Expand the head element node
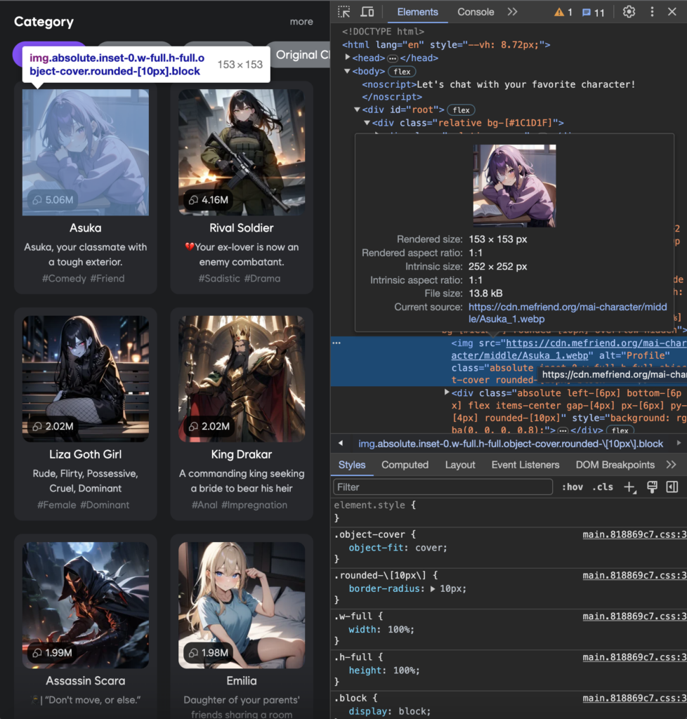Image resolution: width=687 pixels, height=719 pixels. 348,58
